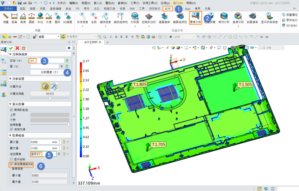Uncheck the 添加光源 checkbox
Viewport: 299px width, 191px height.
pyautogui.click(x=11, y=129)
